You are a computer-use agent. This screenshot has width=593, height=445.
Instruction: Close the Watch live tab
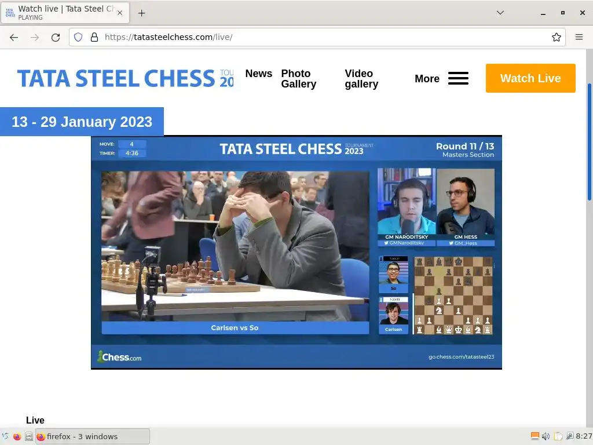tap(120, 13)
